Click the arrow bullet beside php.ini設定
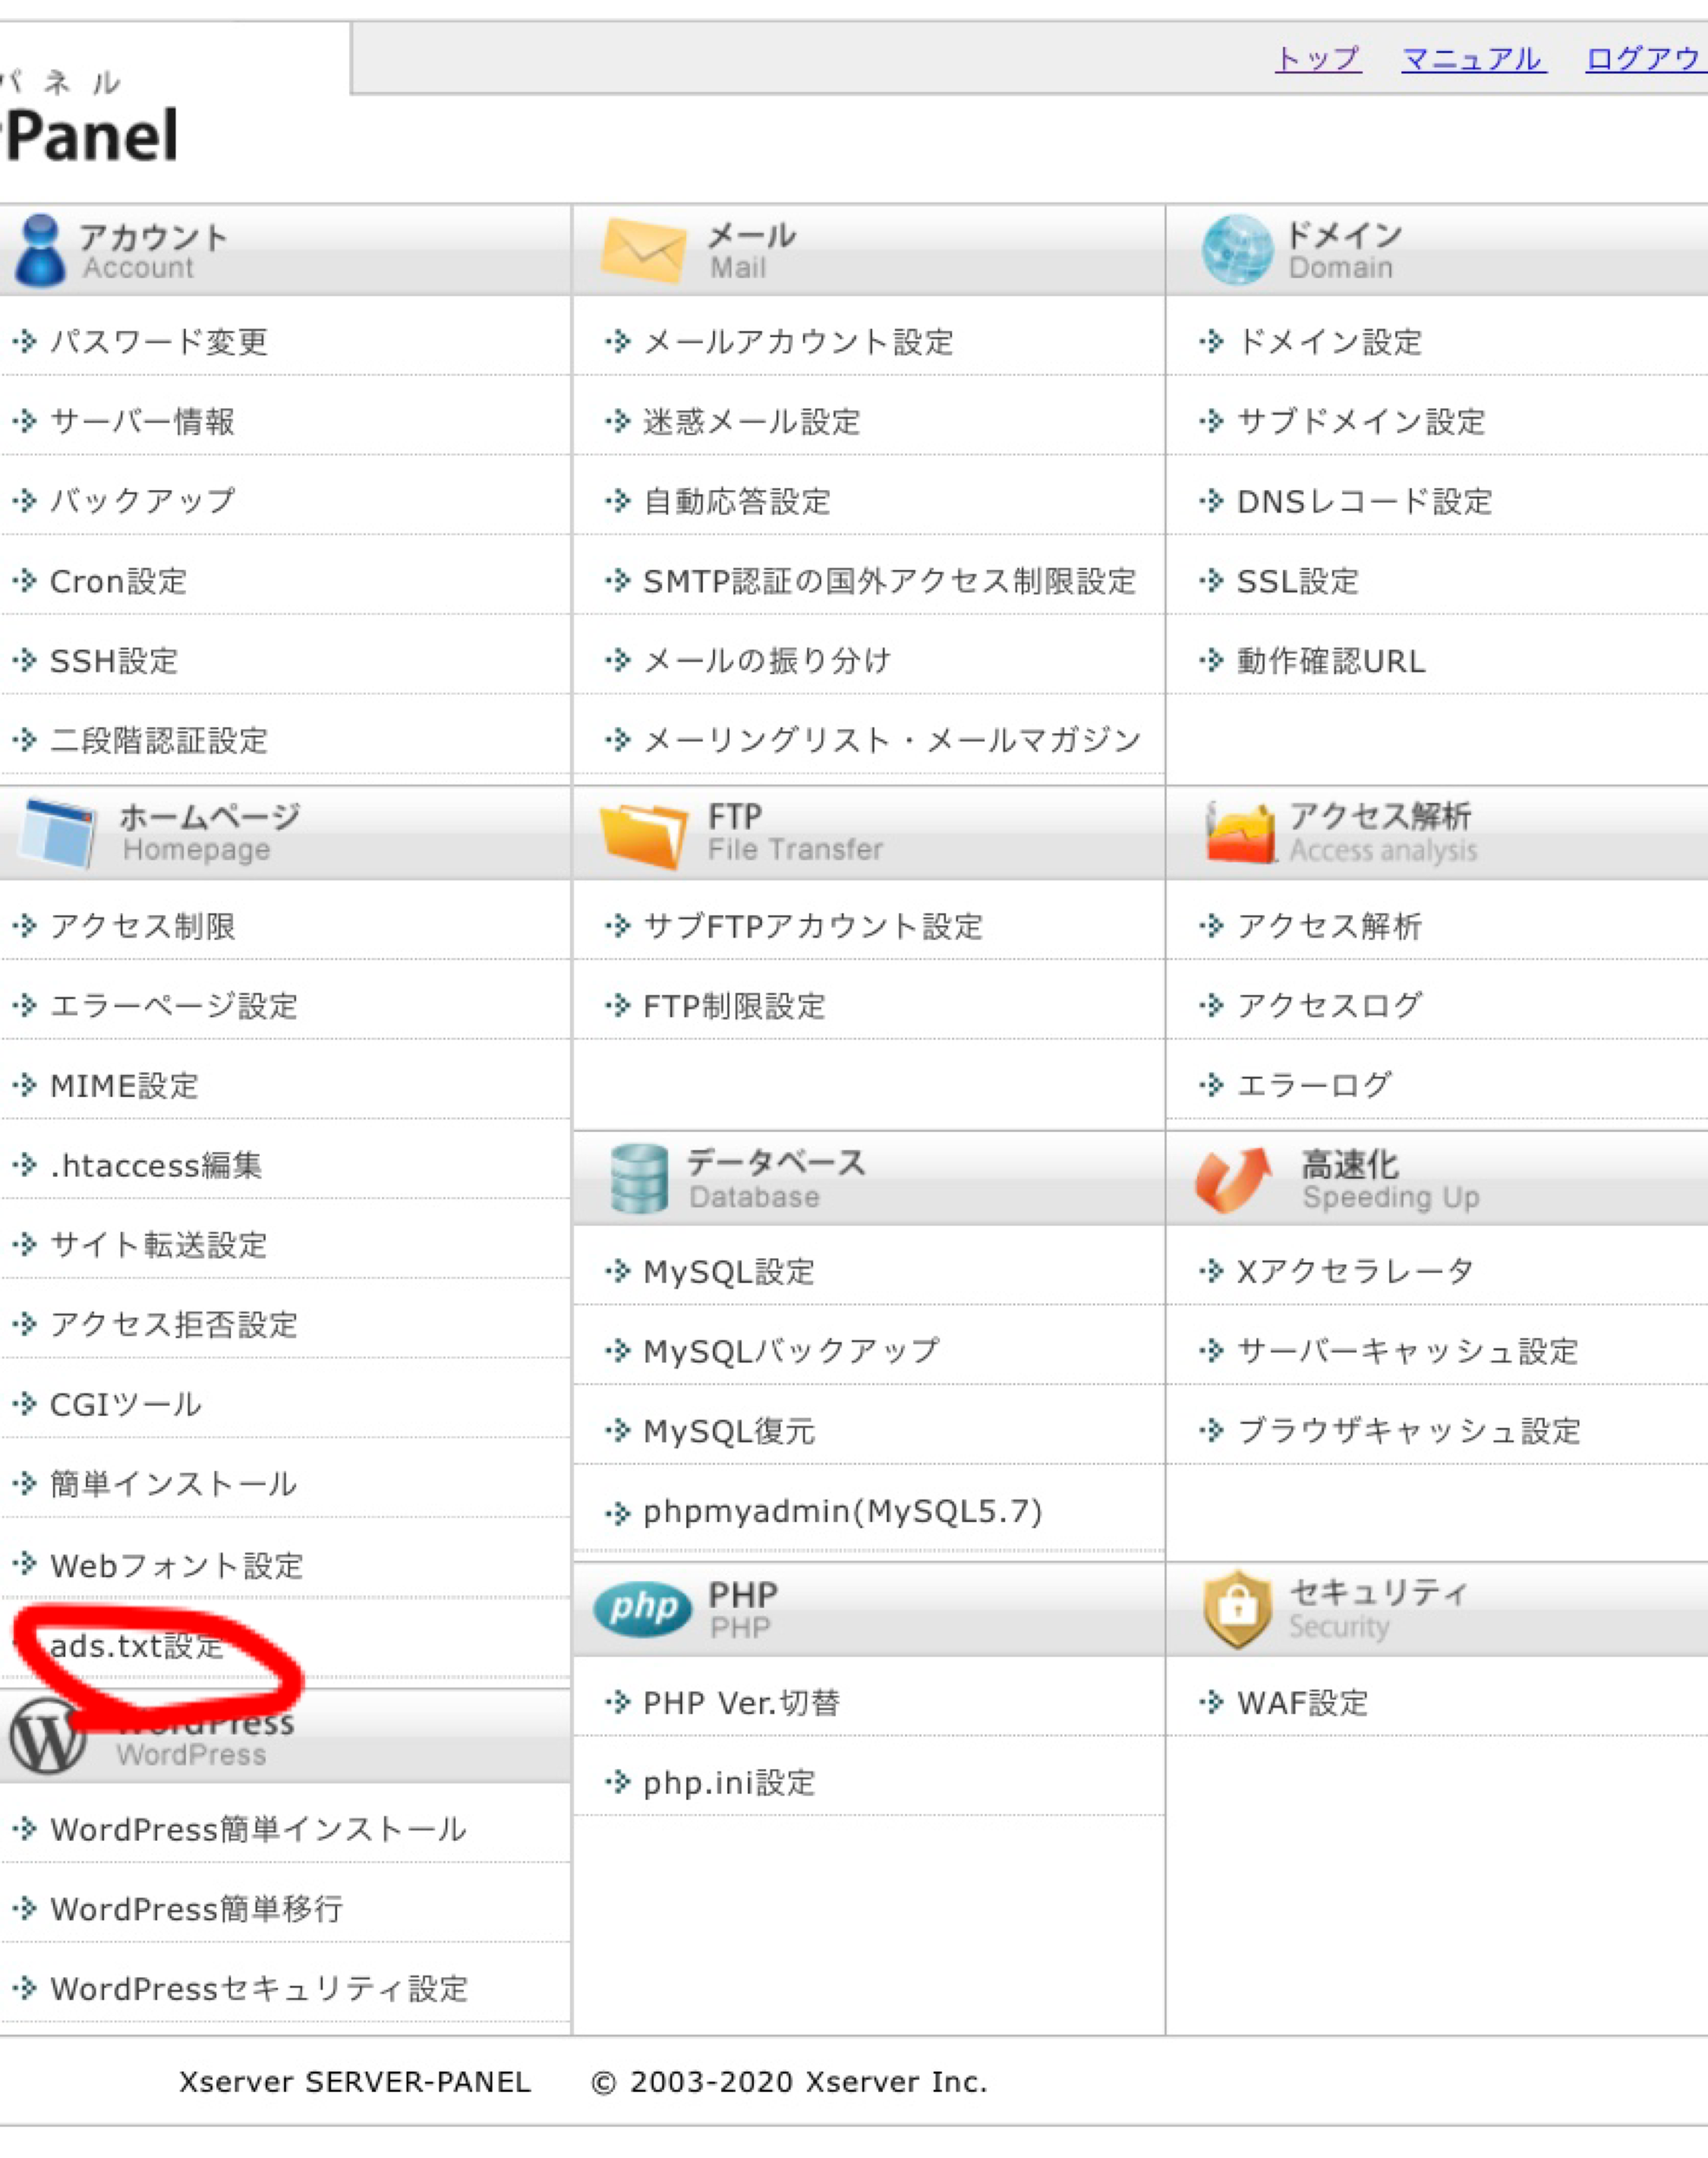The image size is (1708, 2158). [x=618, y=1782]
